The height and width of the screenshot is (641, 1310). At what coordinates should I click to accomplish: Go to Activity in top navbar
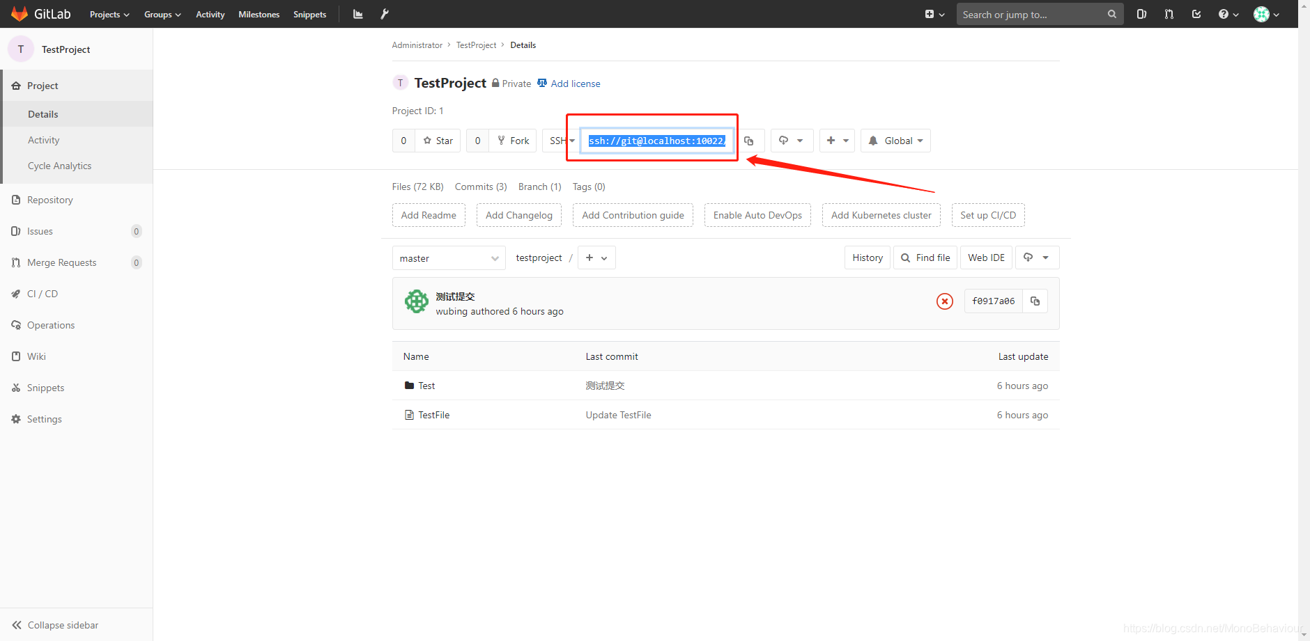[x=210, y=14]
